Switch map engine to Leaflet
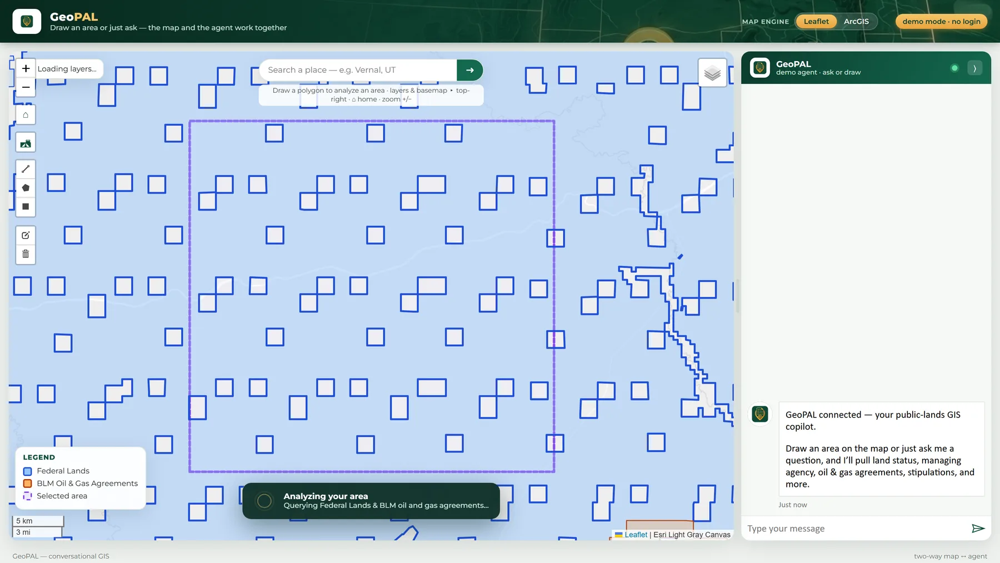Image resolution: width=1000 pixels, height=563 pixels. point(816,22)
